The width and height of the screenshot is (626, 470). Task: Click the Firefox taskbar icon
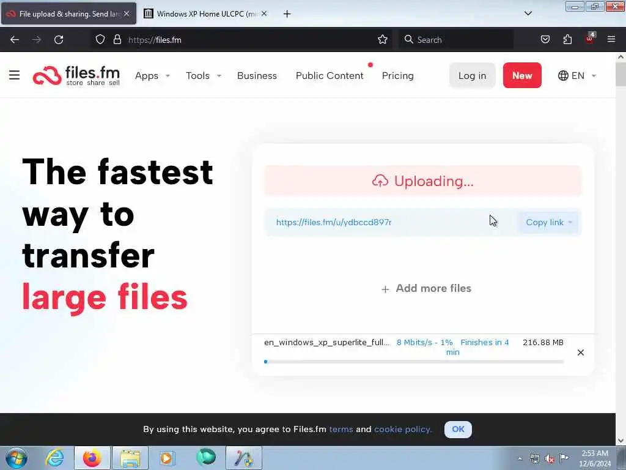(x=92, y=458)
